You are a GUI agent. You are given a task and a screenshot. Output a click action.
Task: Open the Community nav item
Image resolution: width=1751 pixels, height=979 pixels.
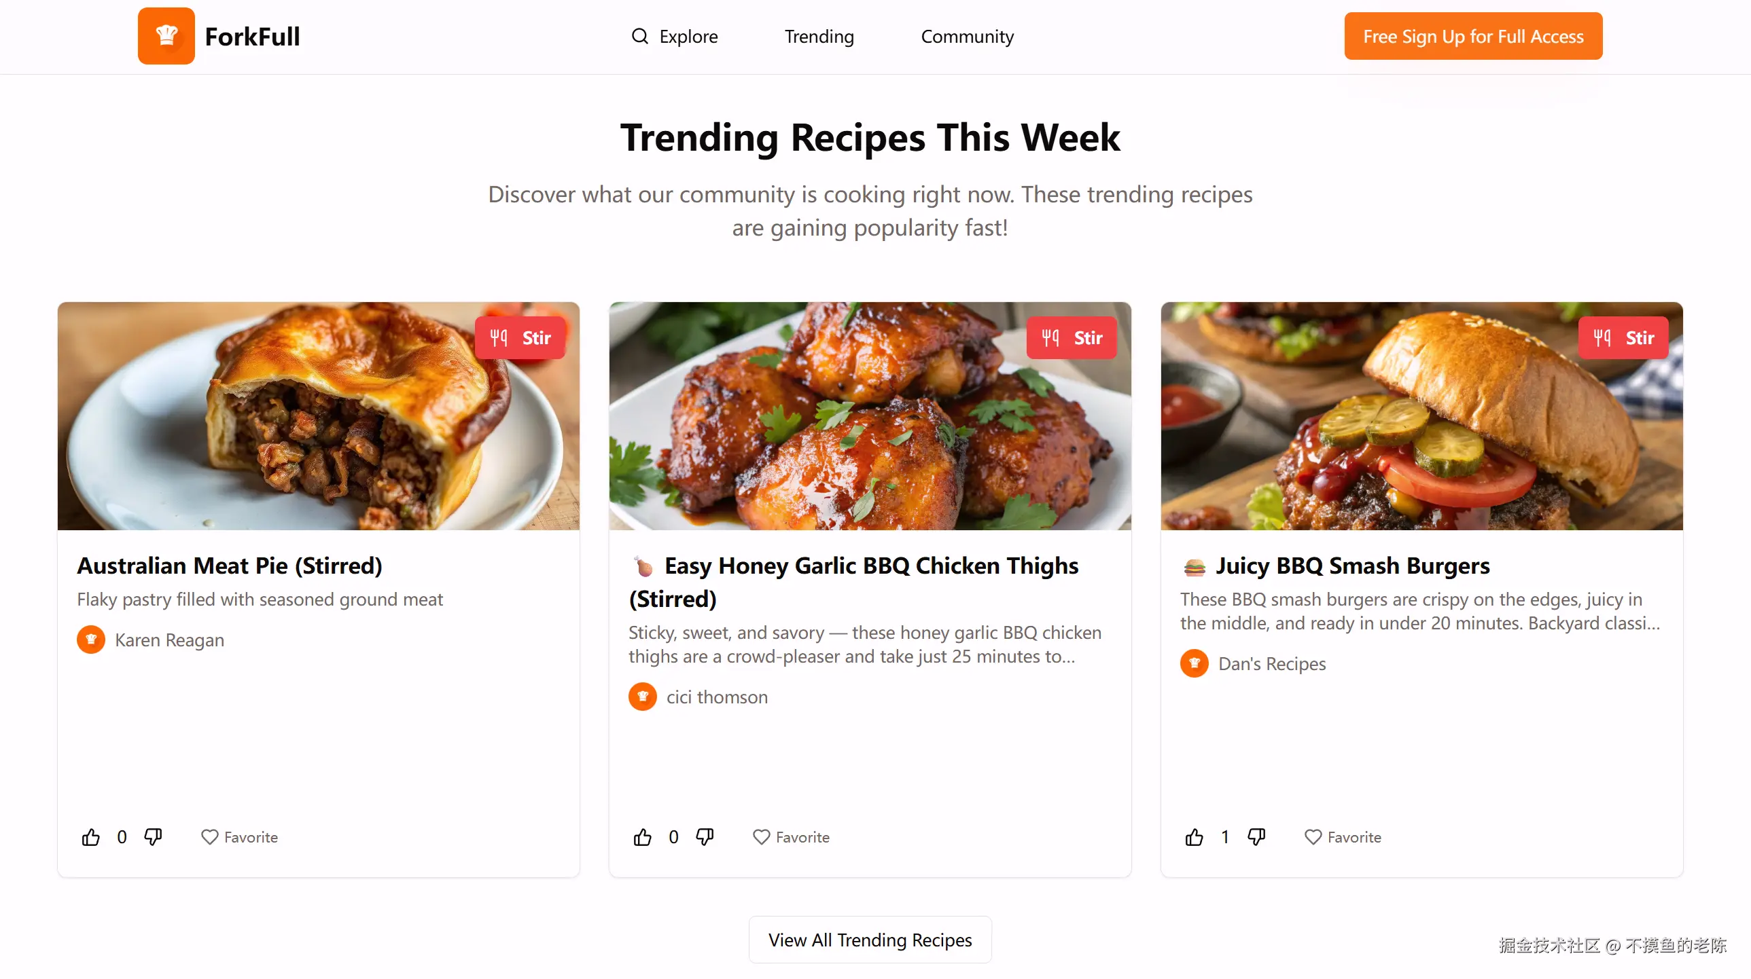tap(968, 36)
